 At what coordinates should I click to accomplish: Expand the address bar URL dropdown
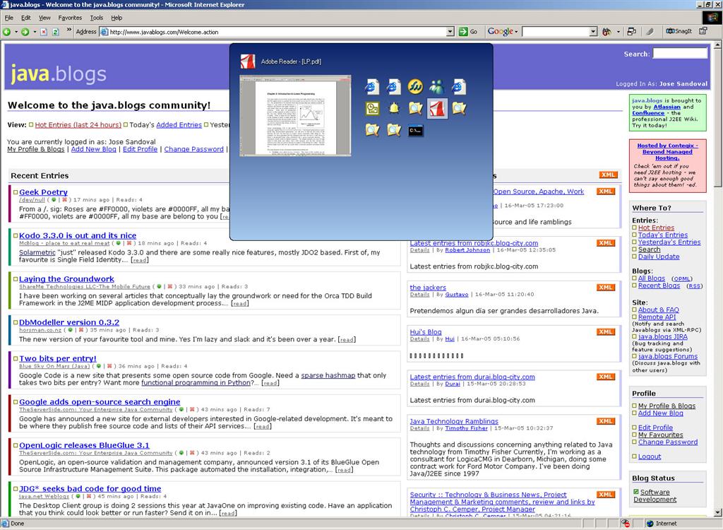point(450,32)
